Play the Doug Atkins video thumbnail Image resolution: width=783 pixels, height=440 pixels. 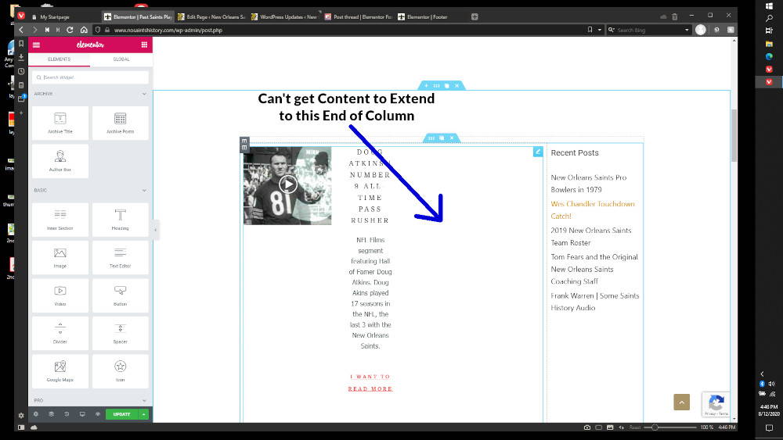(x=287, y=185)
